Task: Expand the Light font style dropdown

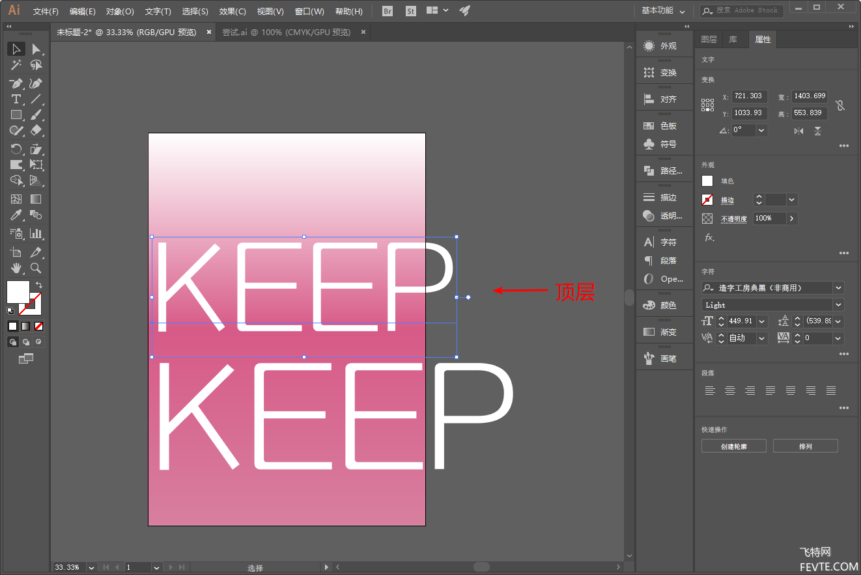Action: (x=839, y=304)
